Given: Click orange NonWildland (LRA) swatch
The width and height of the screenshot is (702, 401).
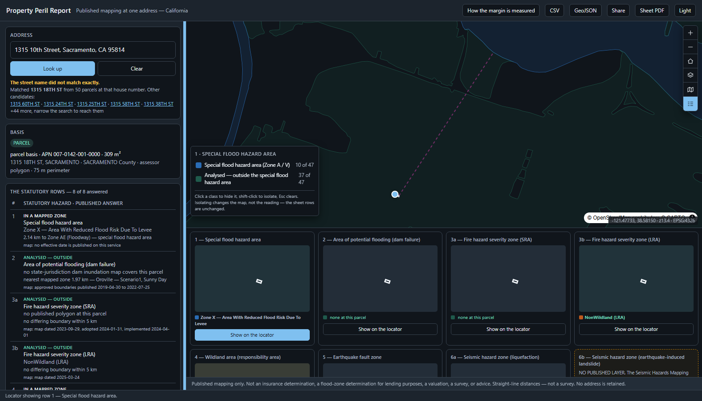Looking at the screenshot, I should [x=581, y=318].
